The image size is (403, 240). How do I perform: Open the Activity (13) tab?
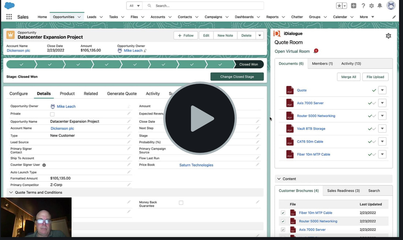351,63
